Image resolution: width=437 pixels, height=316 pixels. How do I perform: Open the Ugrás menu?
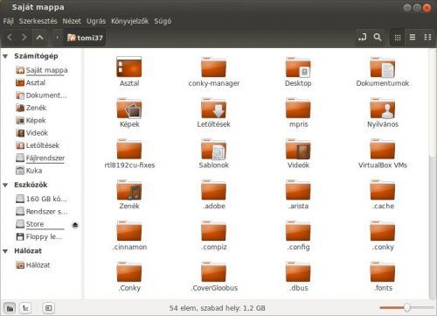tap(96, 21)
